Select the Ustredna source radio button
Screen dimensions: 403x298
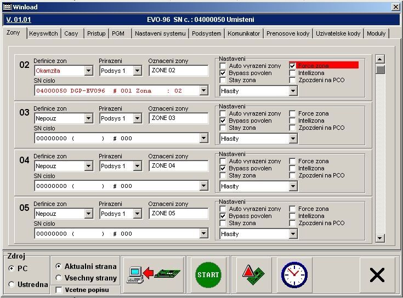point(12,284)
